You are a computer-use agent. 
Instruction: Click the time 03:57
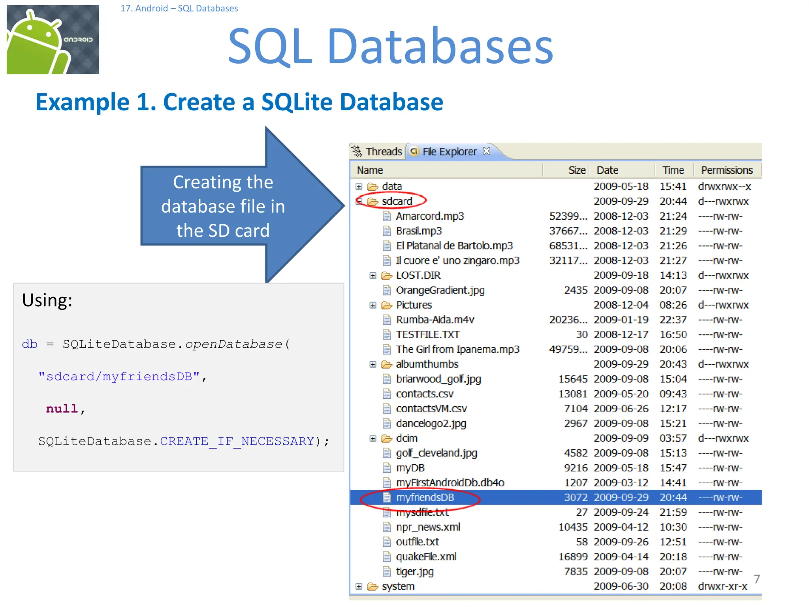point(673,438)
